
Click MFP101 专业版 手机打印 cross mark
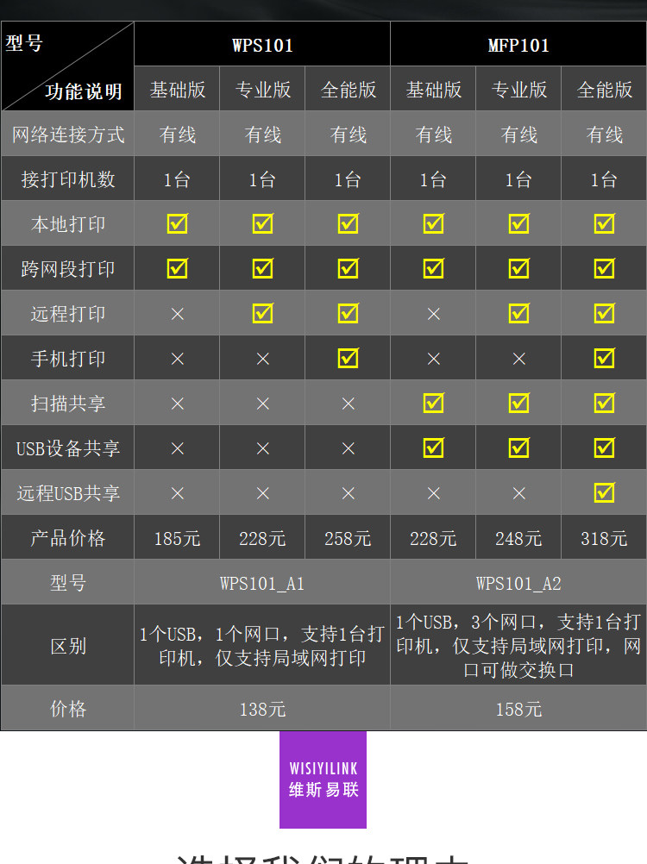tap(519, 359)
